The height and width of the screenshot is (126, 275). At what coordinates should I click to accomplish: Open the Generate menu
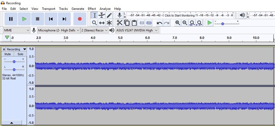click(x=78, y=9)
